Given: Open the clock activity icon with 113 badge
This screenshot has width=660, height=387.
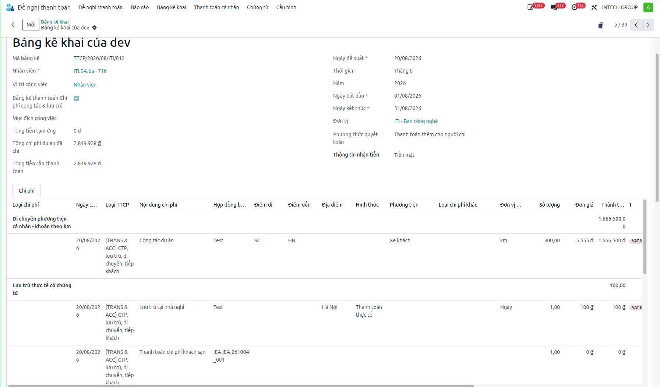Looking at the screenshot, I should pos(574,7).
